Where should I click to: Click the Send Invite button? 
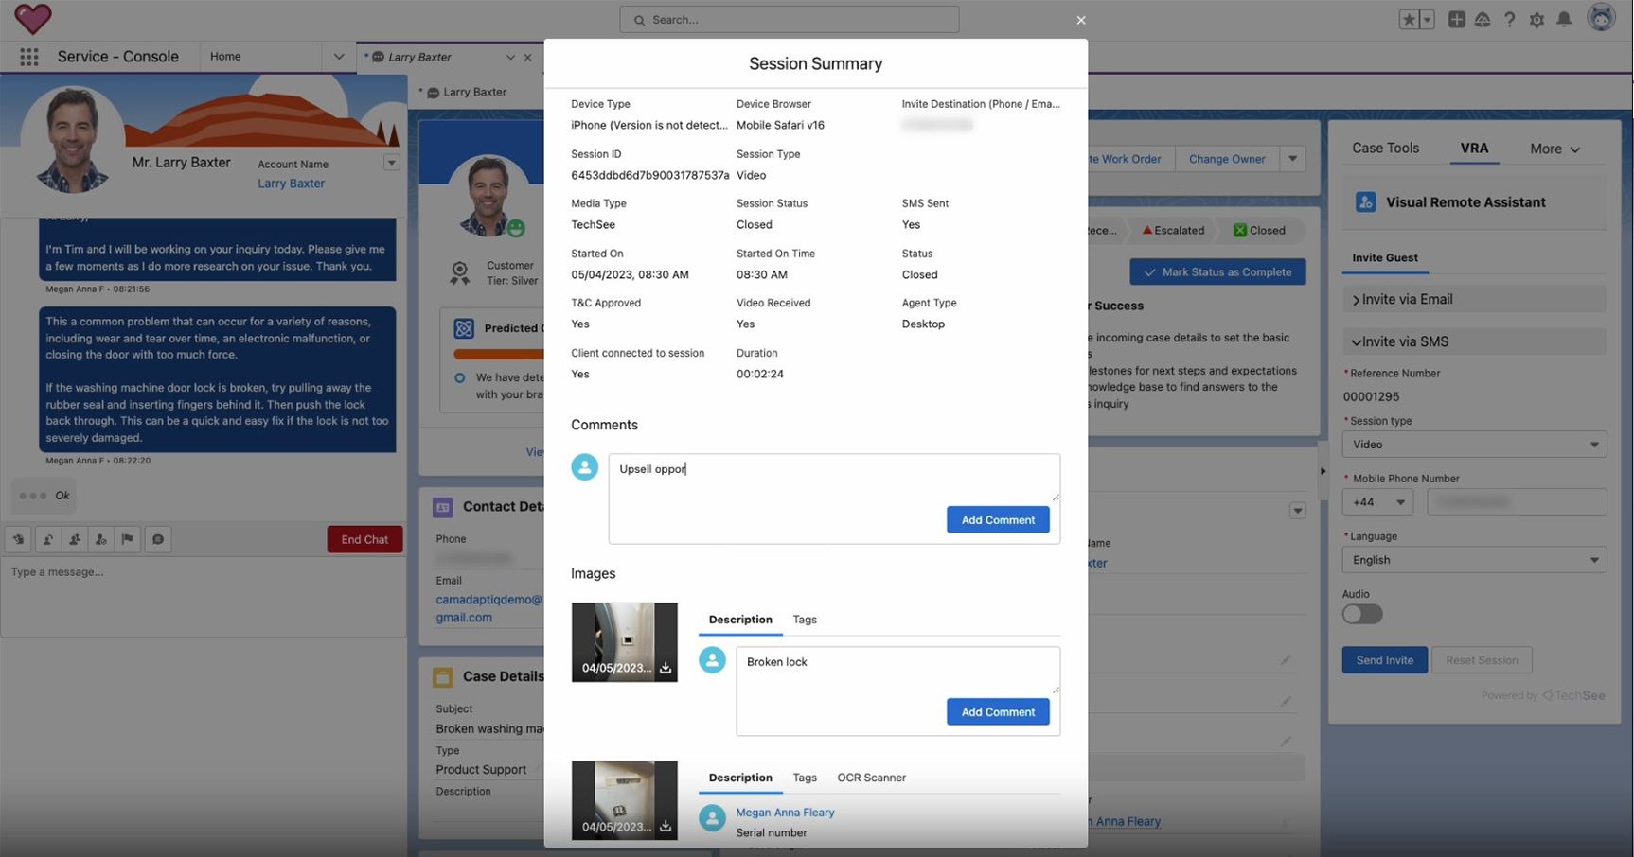click(x=1384, y=660)
